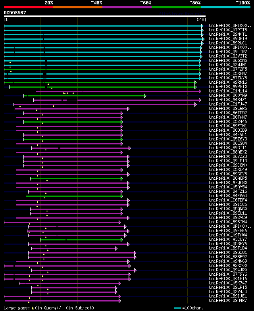254x311 pixels.
Task: Click yellow gap marker under B8ACP5 alignment
Action: [x=47, y=180]
